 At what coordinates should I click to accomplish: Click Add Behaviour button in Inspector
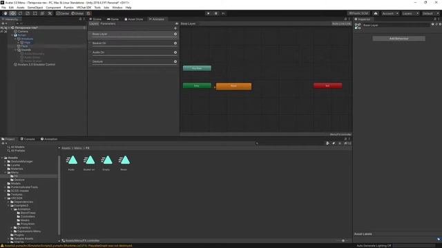pyautogui.click(x=399, y=39)
